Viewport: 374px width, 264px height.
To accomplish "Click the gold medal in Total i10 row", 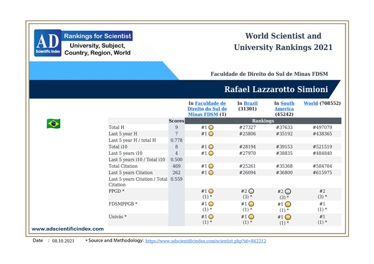I will 211,147.
